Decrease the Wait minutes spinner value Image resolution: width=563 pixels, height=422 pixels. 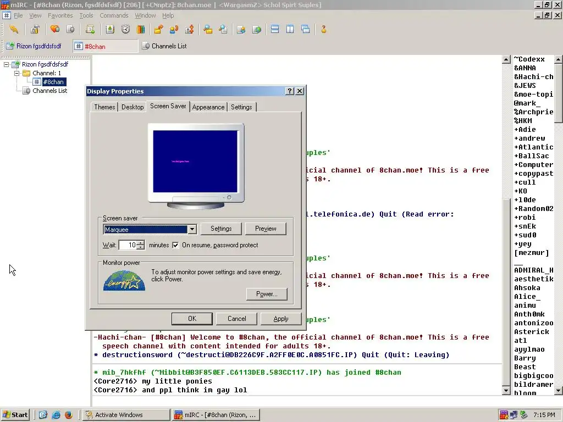[x=141, y=247]
